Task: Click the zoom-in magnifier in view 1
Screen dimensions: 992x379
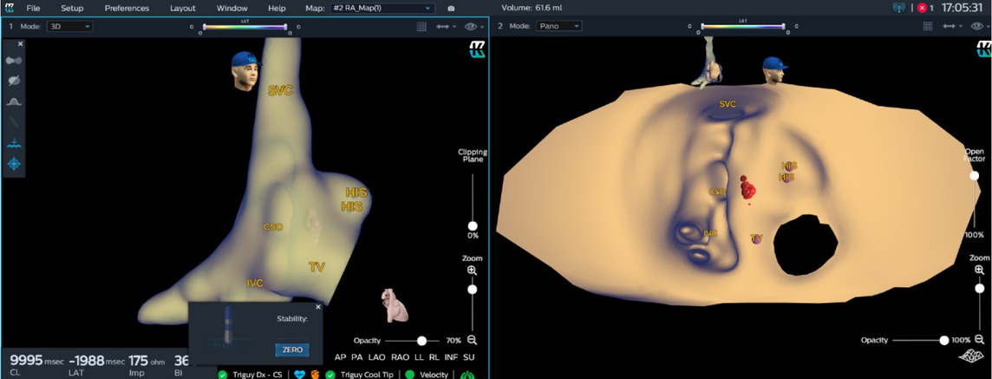Action: coord(472,271)
